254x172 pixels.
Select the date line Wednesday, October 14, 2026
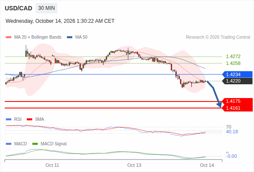(x=60, y=21)
